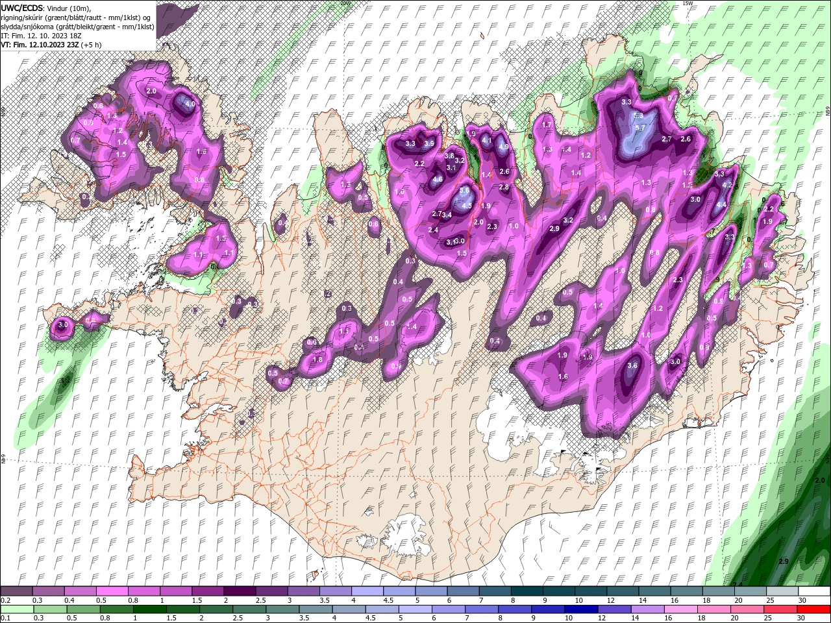Select the bright pink snow swatch labeled 0.5
Viewport: 831px width, 623px height.
[111, 591]
